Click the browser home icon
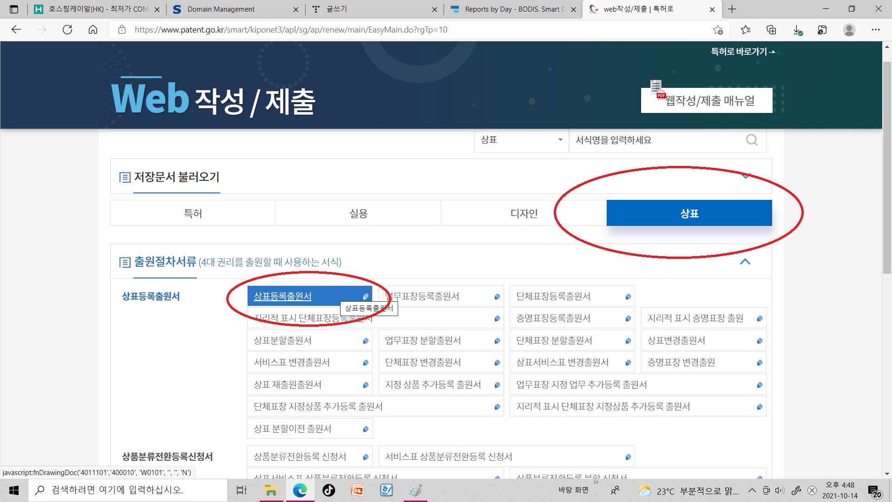This screenshot has width=892, height=502. pyautogui.click(x=93, y=30)
